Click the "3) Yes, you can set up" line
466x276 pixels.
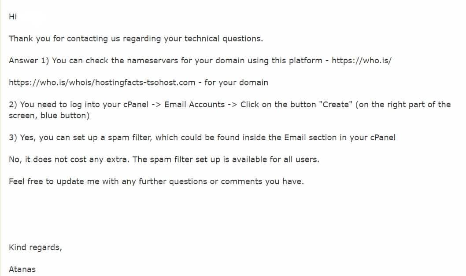click(x=202, y=138)
